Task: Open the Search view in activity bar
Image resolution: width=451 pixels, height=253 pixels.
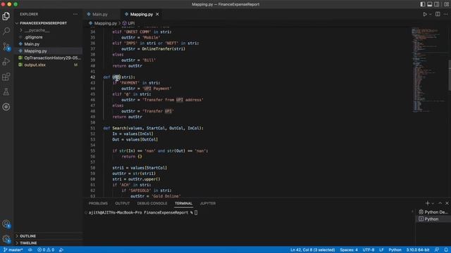Action: point(6,31)
